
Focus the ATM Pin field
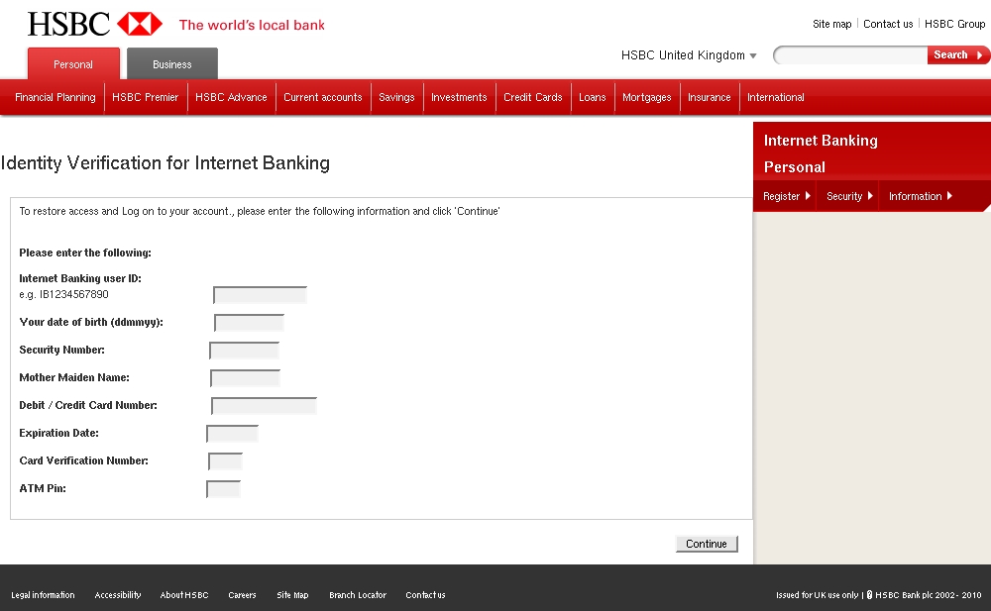pyautogui.click(x=223, y=489)
